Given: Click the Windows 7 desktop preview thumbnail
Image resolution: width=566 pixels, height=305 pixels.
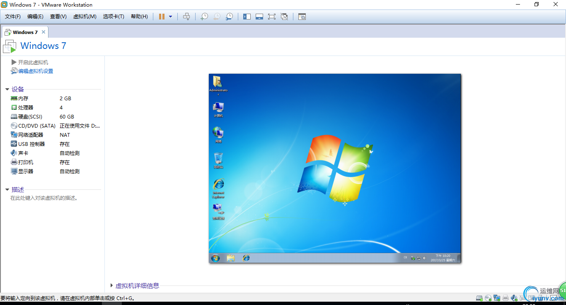Looking at the screenshot, I should pos(335,168).
